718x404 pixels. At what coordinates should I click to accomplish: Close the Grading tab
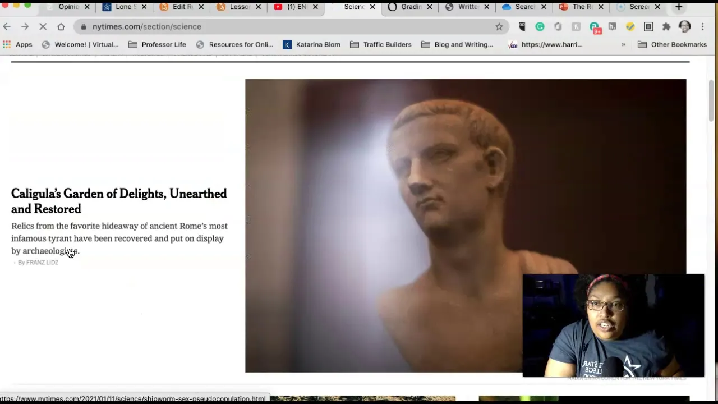click(x=430, y=7)
